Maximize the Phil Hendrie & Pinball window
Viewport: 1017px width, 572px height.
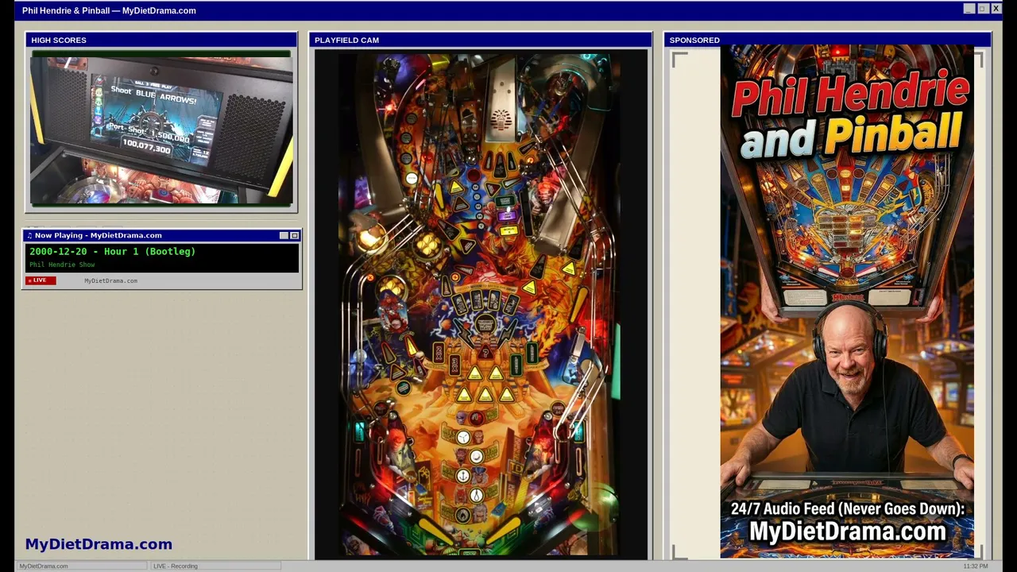pos(982,9)
